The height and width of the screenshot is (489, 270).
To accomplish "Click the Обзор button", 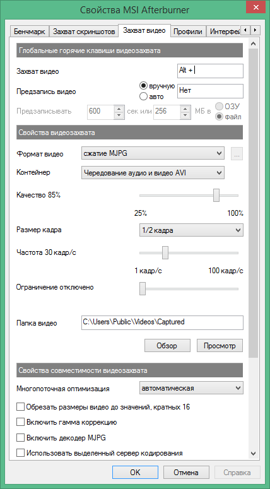I will click(167, 346).
